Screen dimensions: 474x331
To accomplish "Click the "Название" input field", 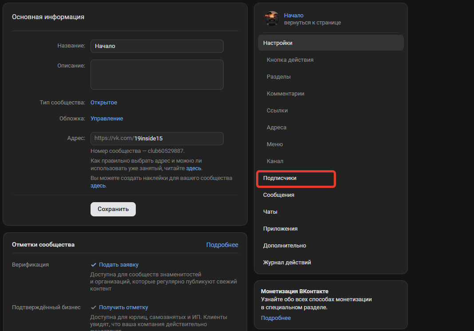I will pos(157,46).
